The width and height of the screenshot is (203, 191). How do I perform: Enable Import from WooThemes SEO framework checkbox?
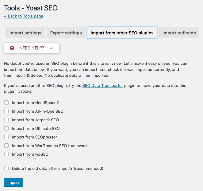6,146
